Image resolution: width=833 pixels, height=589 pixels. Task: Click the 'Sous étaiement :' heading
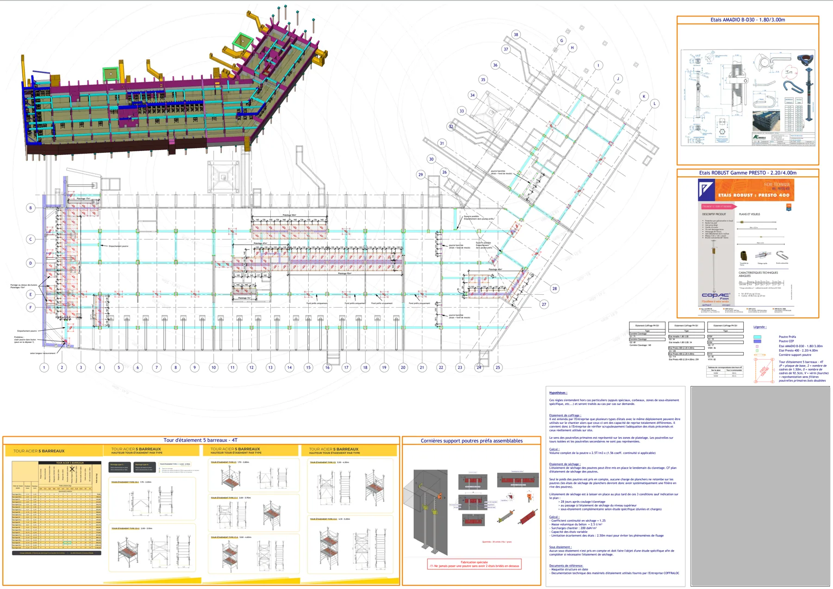pos(560,547)
